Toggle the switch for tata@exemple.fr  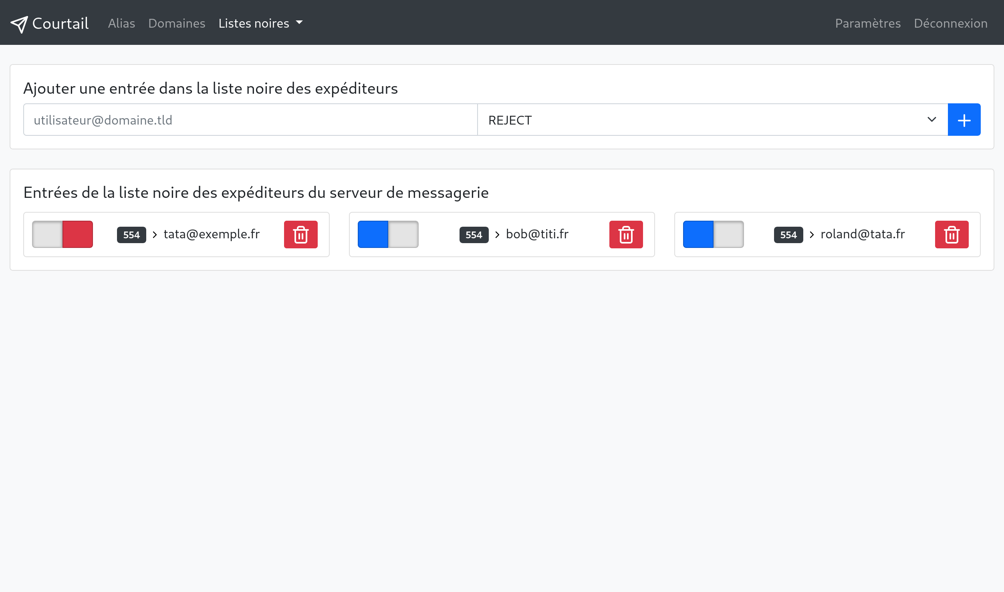pos(62,234)
